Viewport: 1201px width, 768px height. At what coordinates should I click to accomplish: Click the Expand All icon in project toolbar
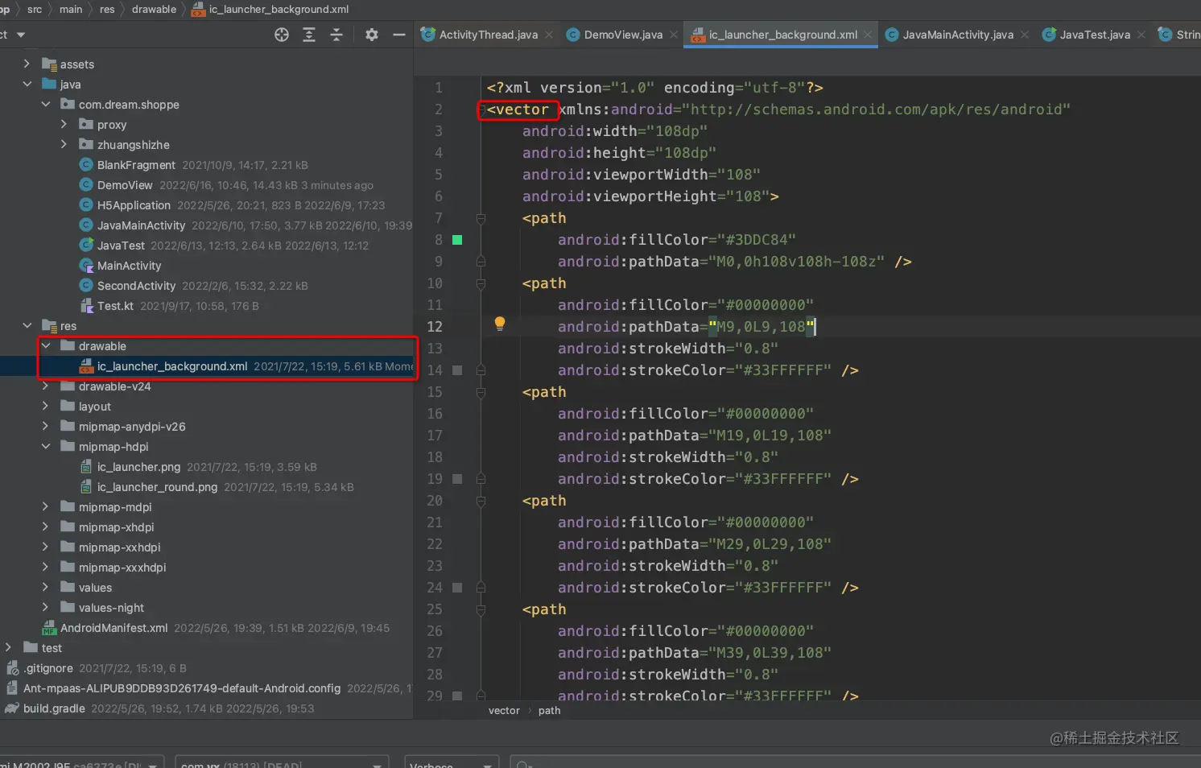pyautogui.click(x=309, y=35)
